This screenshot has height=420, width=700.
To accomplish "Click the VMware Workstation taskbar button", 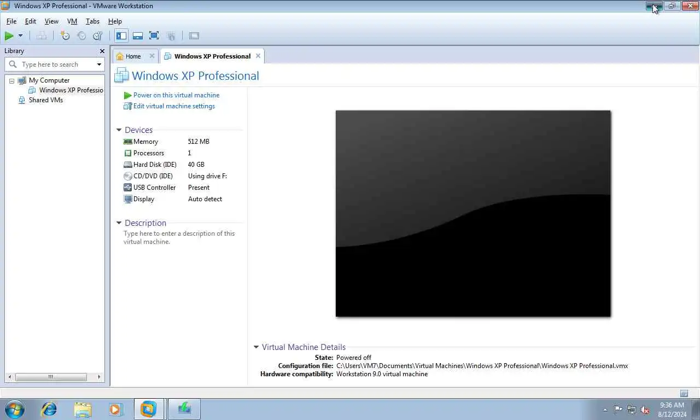I will (149, 409).
